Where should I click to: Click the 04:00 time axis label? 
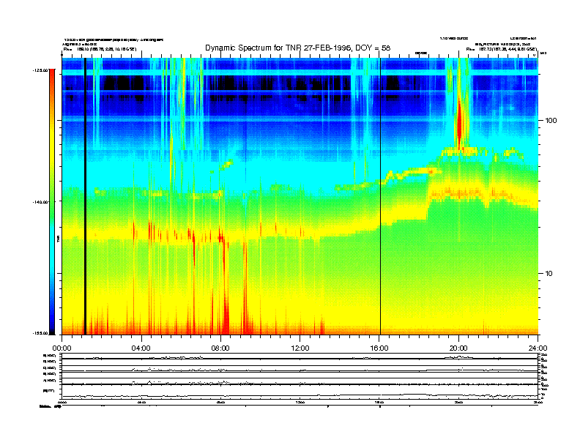(x=141, y=348)
